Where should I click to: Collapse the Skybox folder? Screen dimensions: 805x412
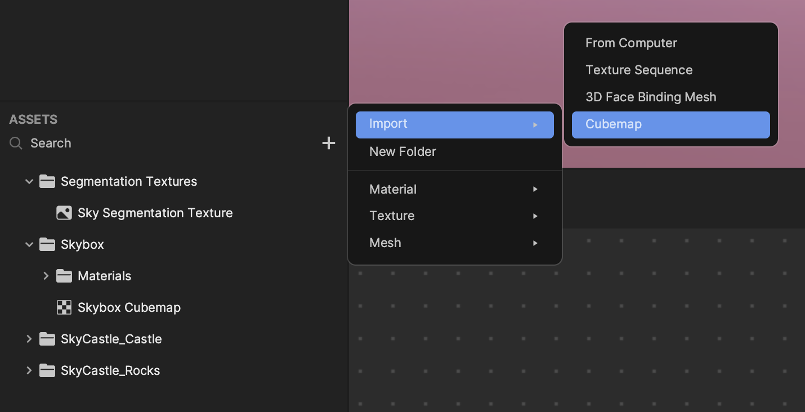29,244
